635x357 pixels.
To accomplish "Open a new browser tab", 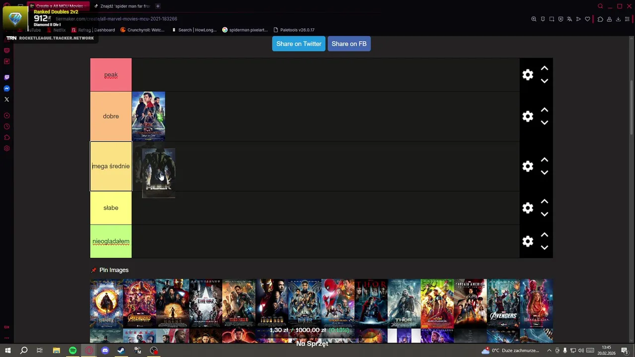I will click(158, 6).
